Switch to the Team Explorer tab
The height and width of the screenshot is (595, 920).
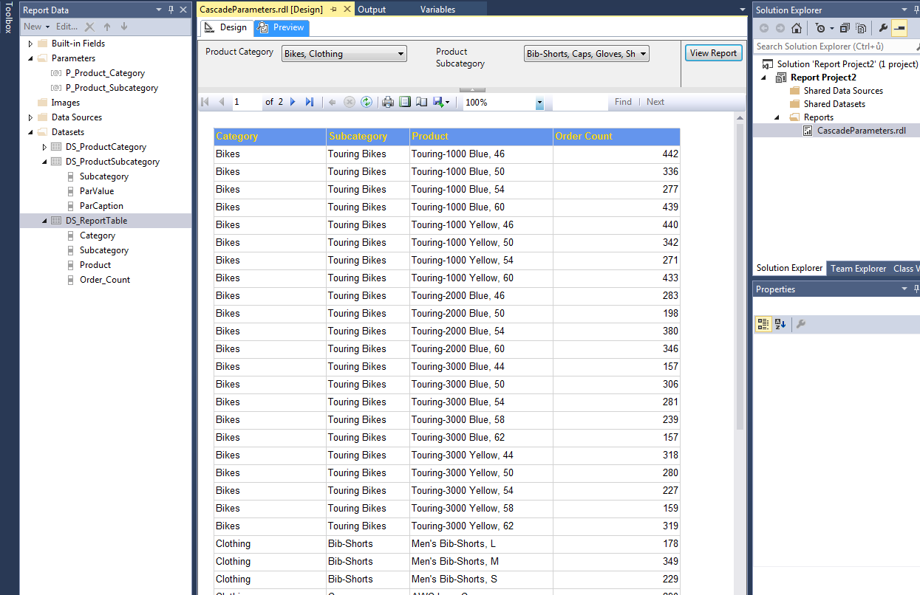tap(858, 269)
